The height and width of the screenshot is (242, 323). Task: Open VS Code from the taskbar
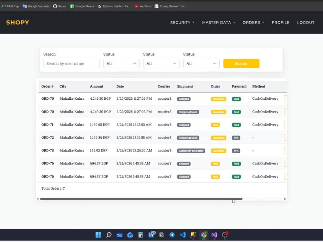[183, 235]
